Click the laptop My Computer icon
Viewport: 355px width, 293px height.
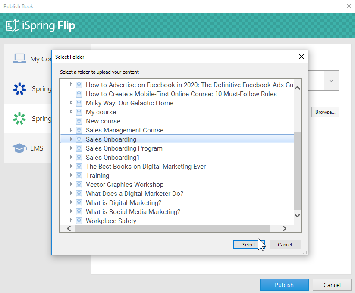(x=19, y=58)
